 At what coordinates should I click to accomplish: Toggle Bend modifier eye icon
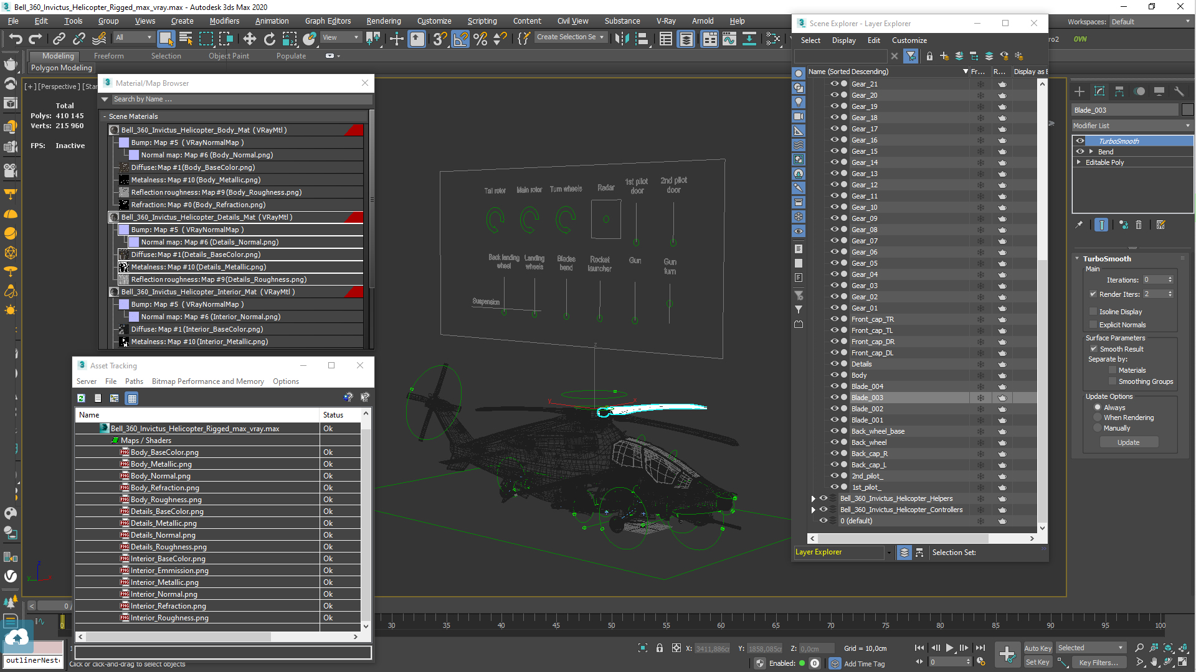[1080, 151]
